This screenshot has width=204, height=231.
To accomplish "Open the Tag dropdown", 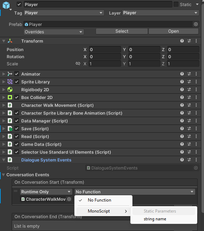I will (64, 13).
